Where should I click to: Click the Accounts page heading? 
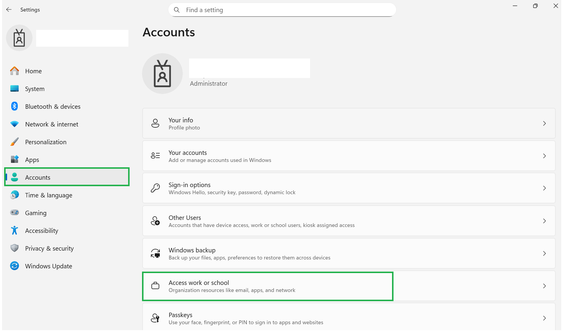[169, 32]
